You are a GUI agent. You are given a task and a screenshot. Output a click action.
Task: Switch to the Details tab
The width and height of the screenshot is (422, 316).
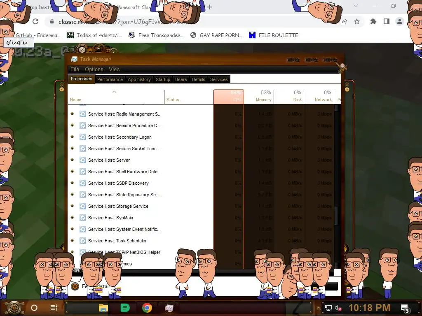198,79
